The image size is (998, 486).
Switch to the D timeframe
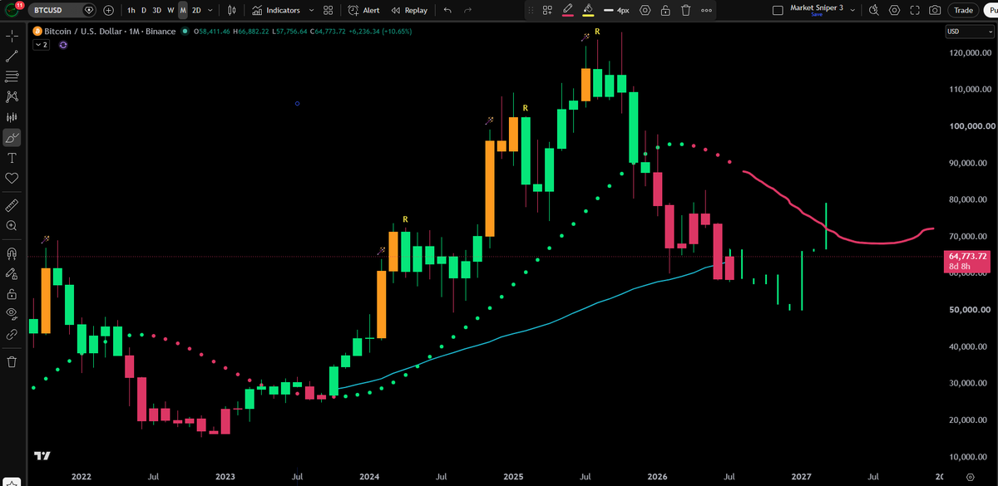coord(143,10)
